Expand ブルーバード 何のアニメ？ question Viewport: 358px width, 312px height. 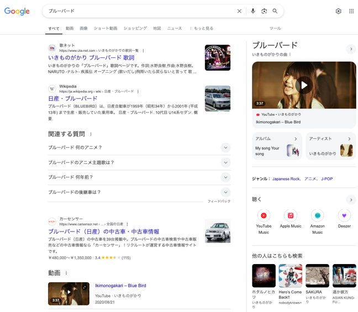[x=139, y=148]
